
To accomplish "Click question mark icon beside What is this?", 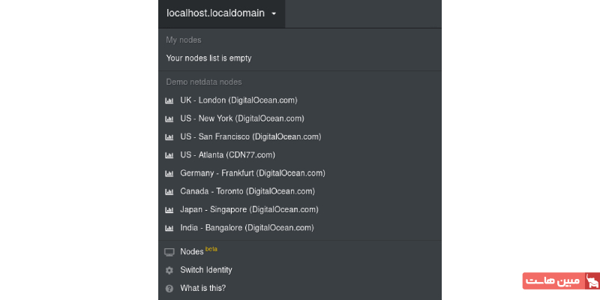I will tap(169, 288).
